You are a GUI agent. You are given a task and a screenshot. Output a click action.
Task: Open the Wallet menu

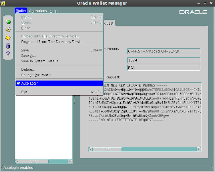21,11
